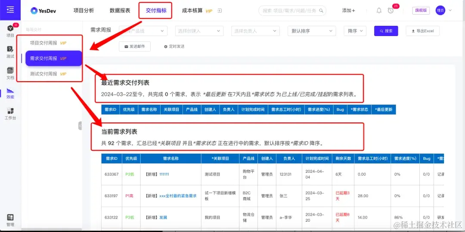Select the 效能 sidebar icon
Screen dimensions: 465x232
[x=10, y=93]
